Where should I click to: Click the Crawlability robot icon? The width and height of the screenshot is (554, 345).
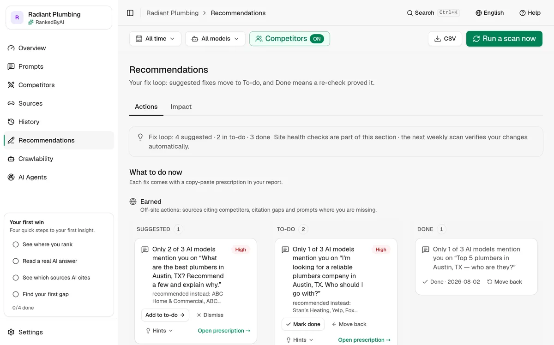(x=11, y=159)
